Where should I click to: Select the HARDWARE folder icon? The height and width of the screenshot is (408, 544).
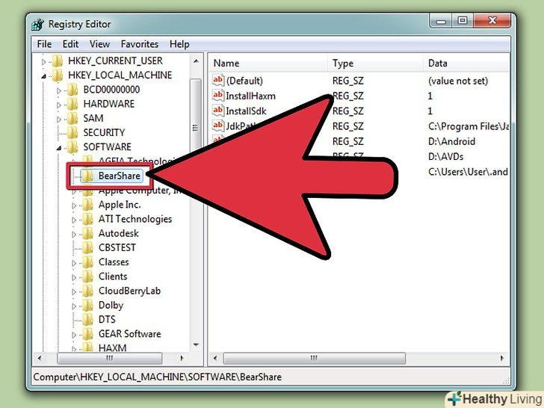pos(72,104)
